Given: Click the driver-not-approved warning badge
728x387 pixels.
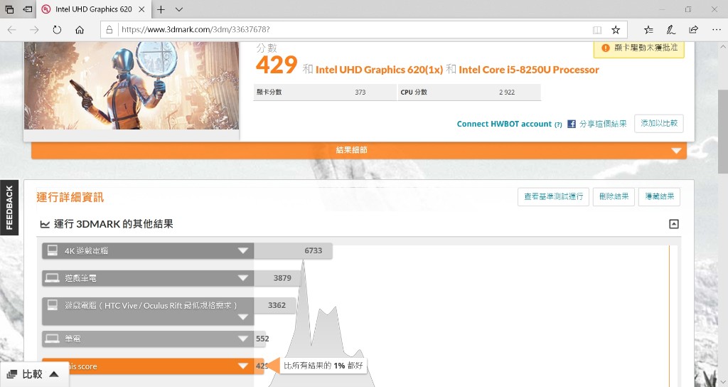Looking at the screenshot, I should (639, 48).
